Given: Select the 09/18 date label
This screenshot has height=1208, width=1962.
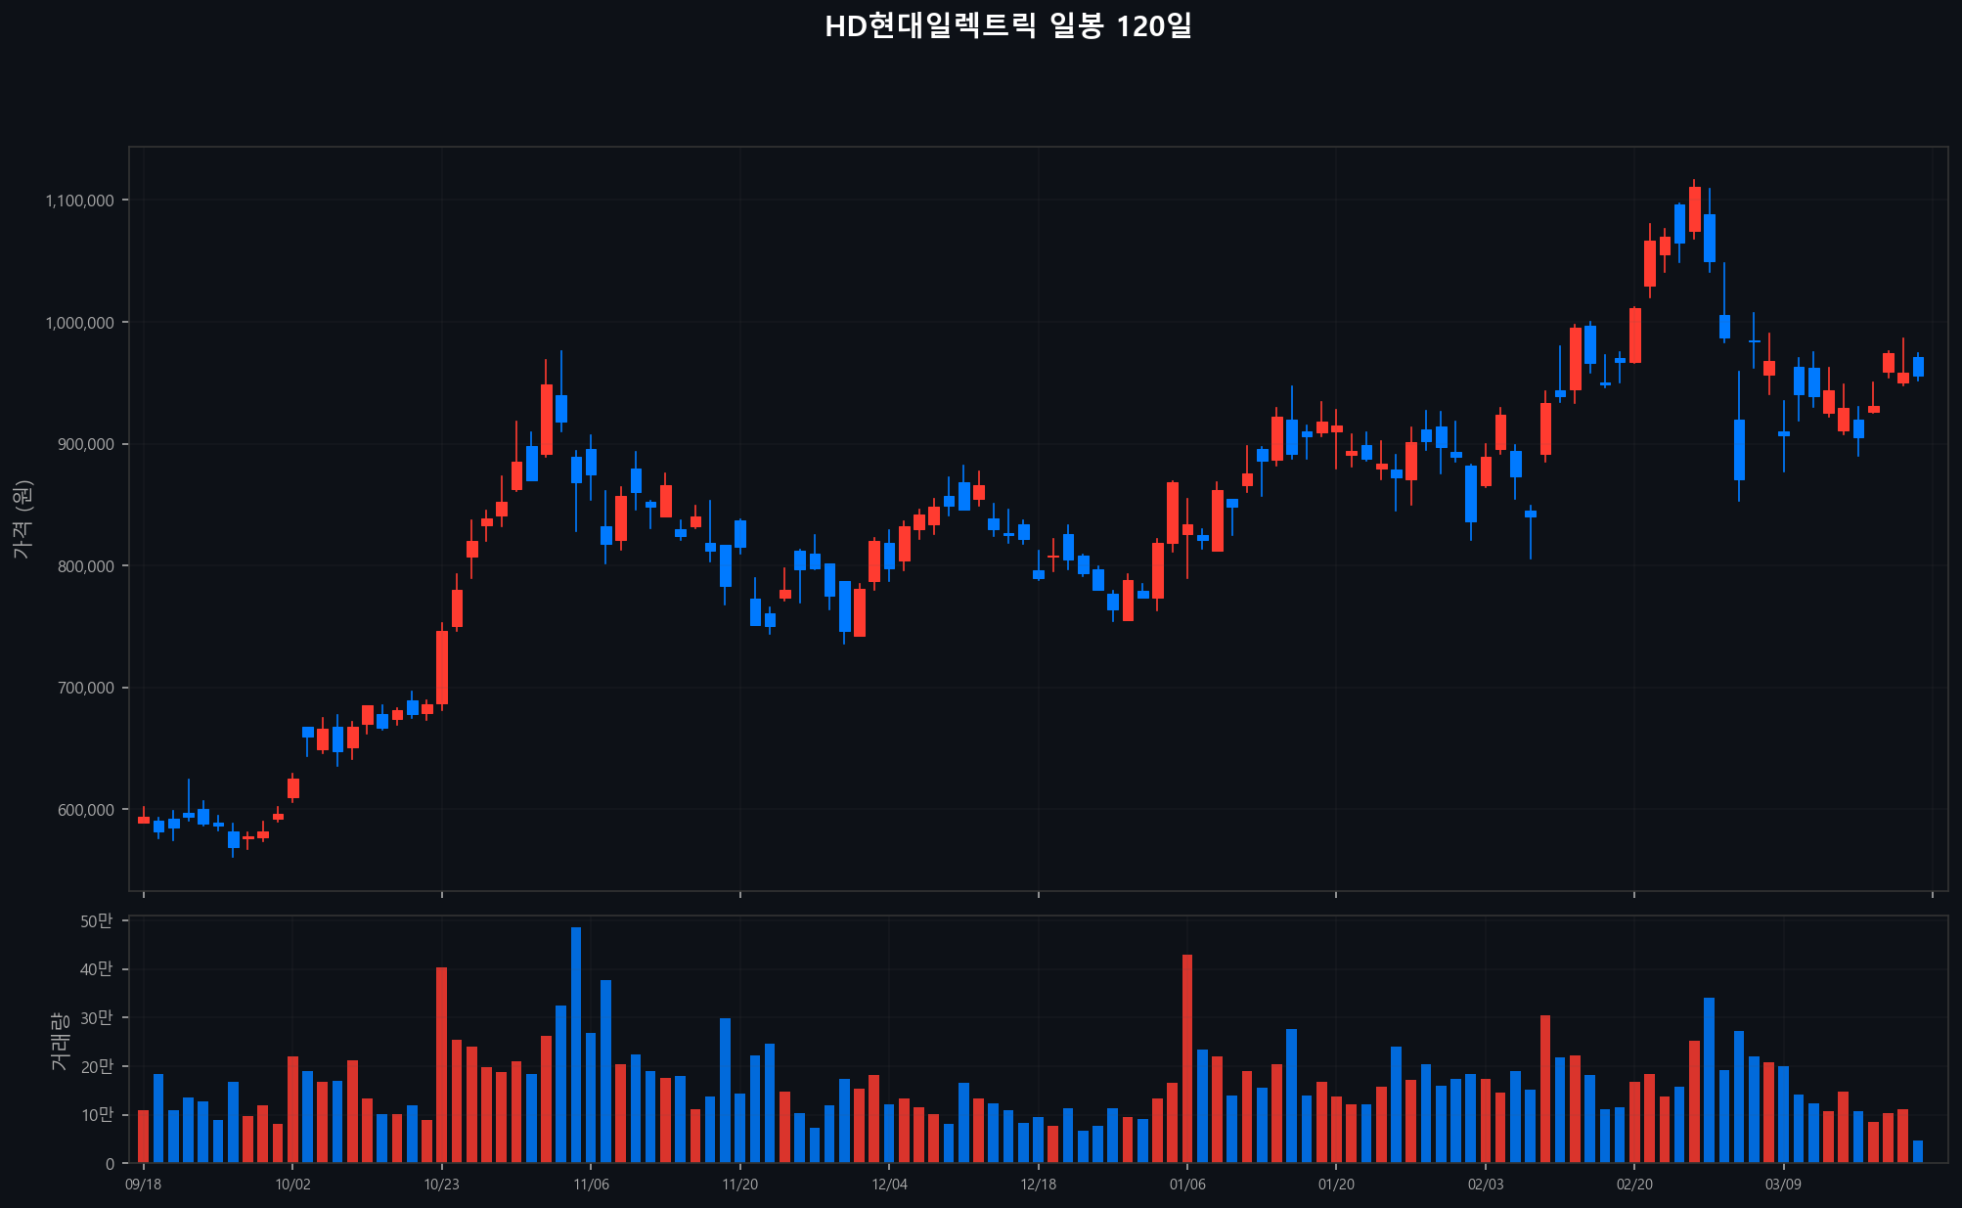Looking at the screenshot, I should coord(144,1185).
